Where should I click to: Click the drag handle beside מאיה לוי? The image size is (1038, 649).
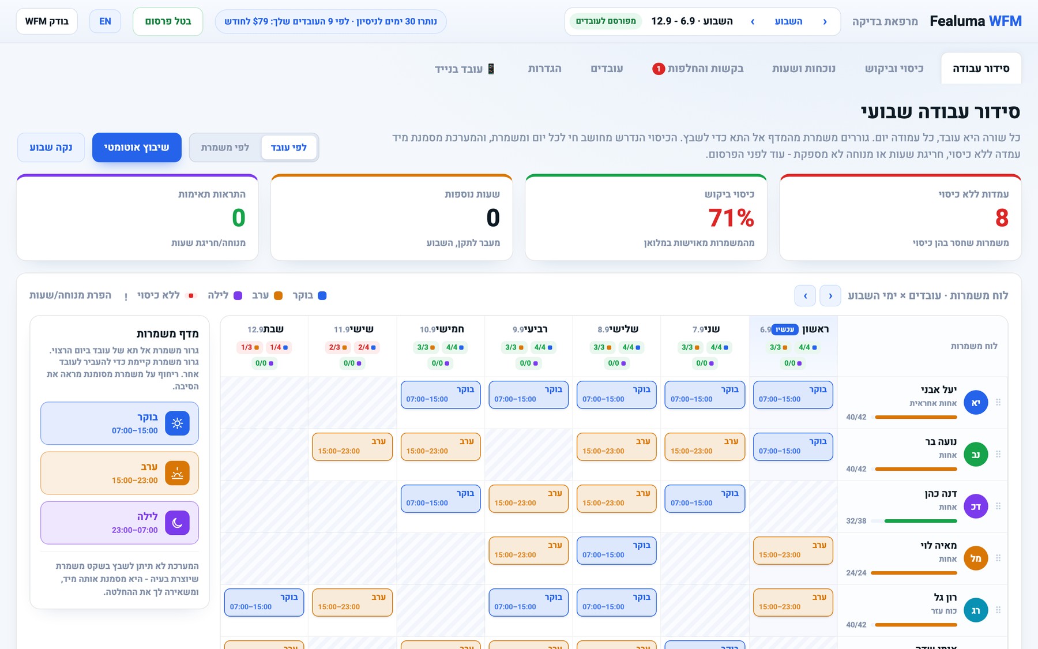(998, 558)
